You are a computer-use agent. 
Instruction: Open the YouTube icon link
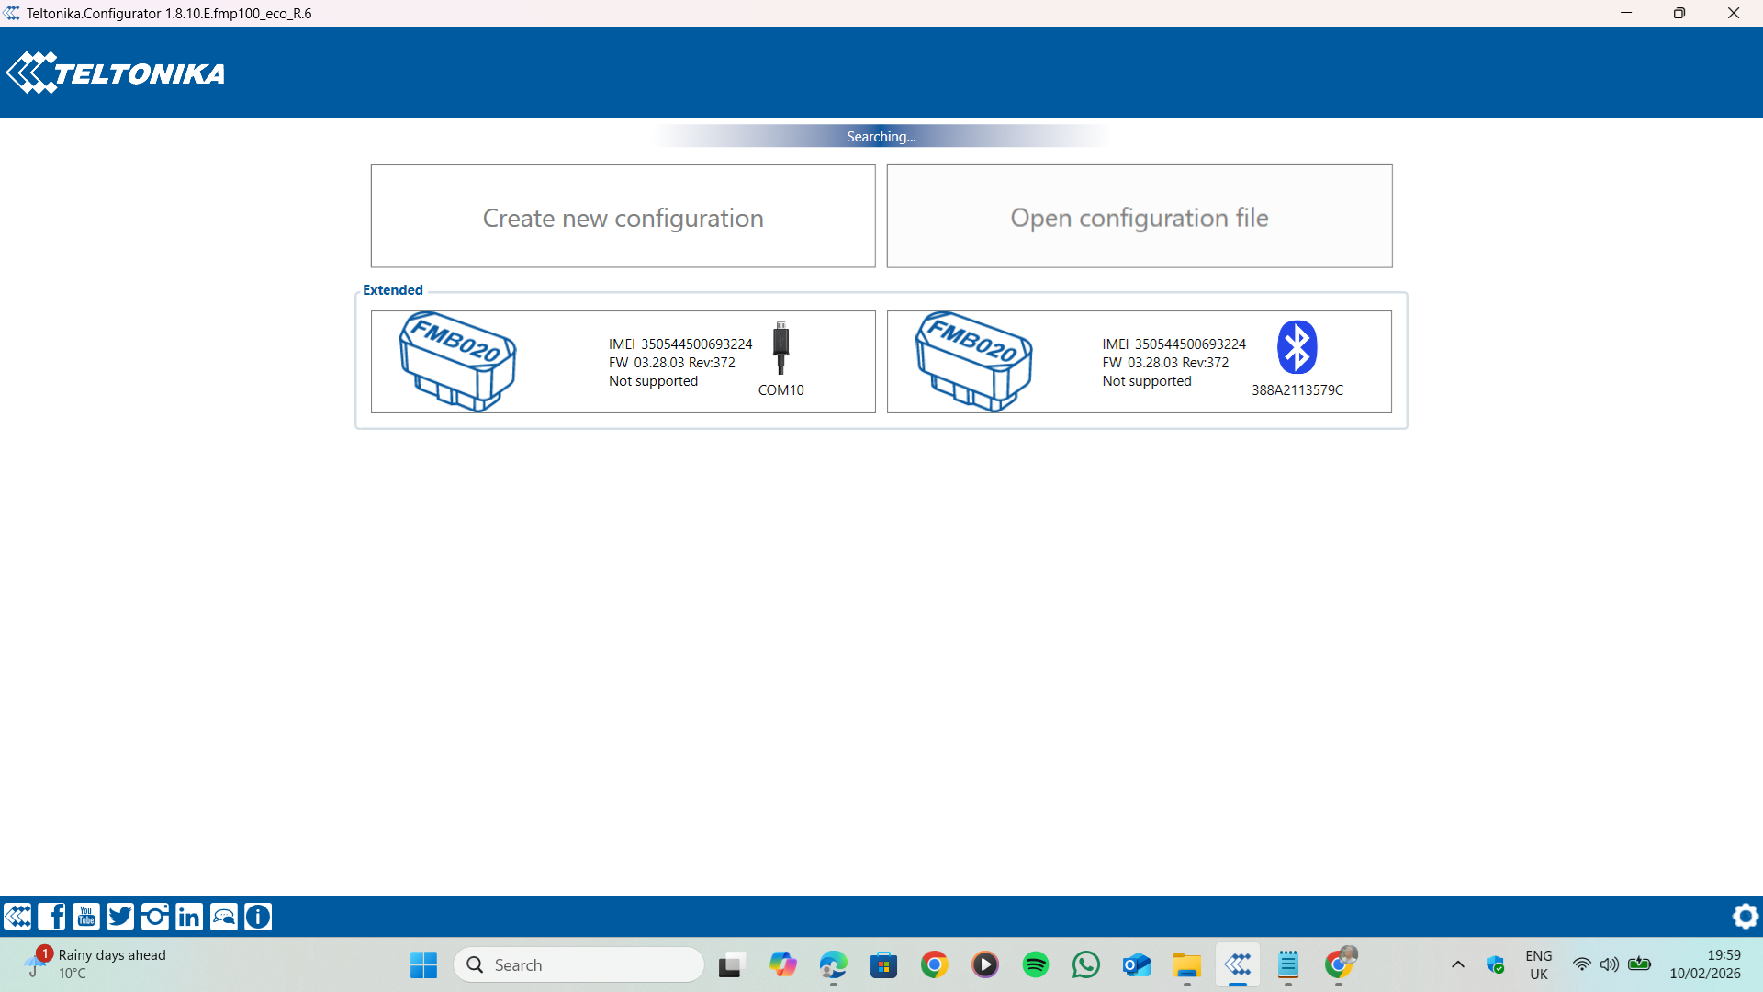click(x=86, y=916)
